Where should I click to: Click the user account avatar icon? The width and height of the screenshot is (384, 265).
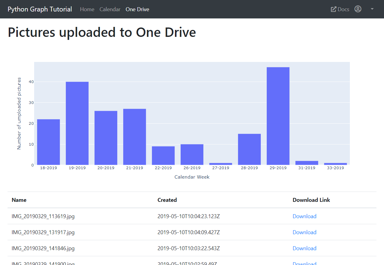tap(358, 9)
